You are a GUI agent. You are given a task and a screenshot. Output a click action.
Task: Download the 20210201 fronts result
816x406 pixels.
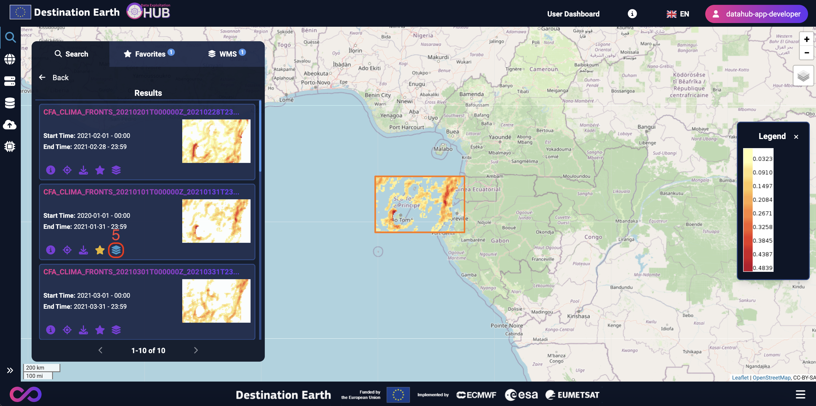(83, 170)
